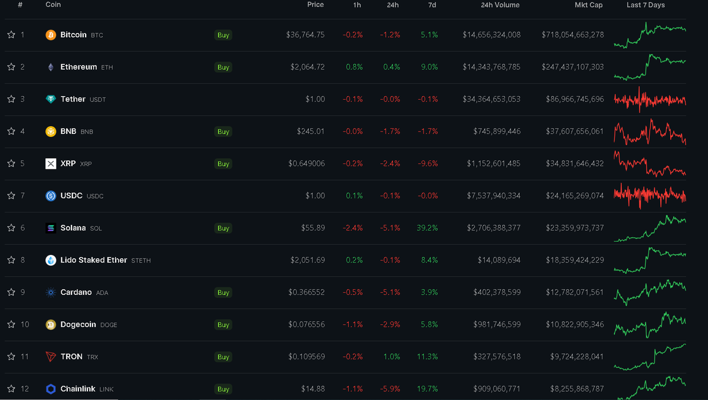Click the Cardano logo icon
This screenshot has width=708, height=400.
pos(51,292)
